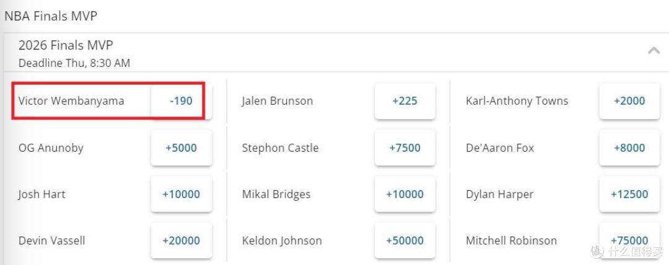Select Jalen Brunson +225 odds

pos(405,101)
